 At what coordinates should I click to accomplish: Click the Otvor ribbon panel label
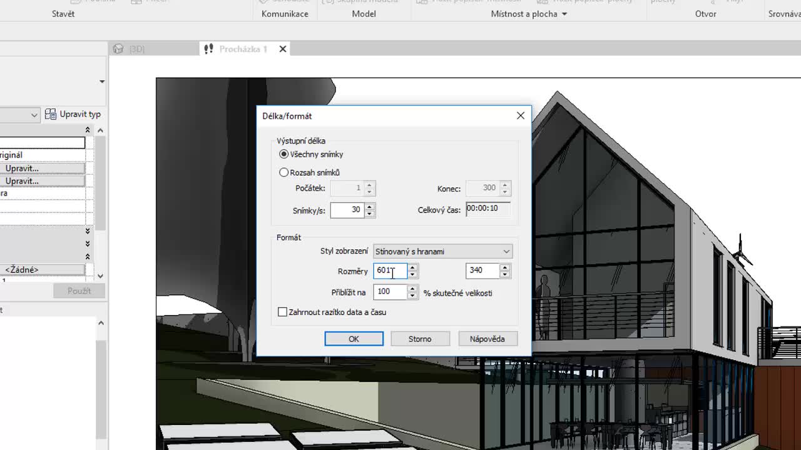706,14
